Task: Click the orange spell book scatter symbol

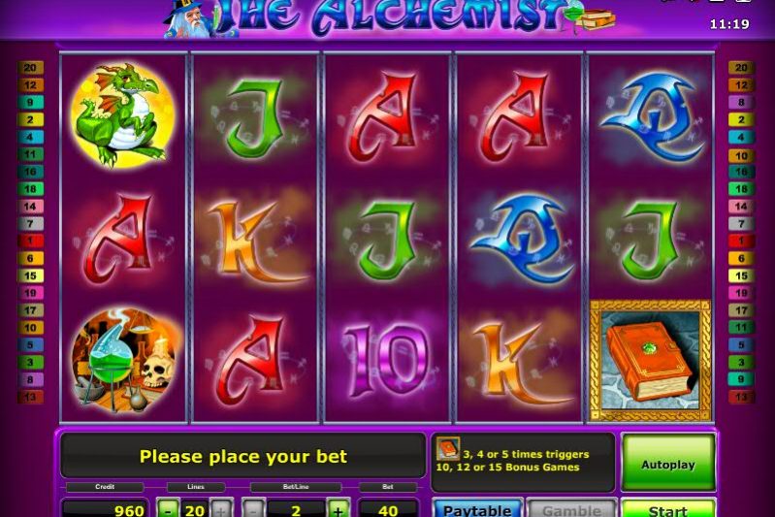Action: 651,361
